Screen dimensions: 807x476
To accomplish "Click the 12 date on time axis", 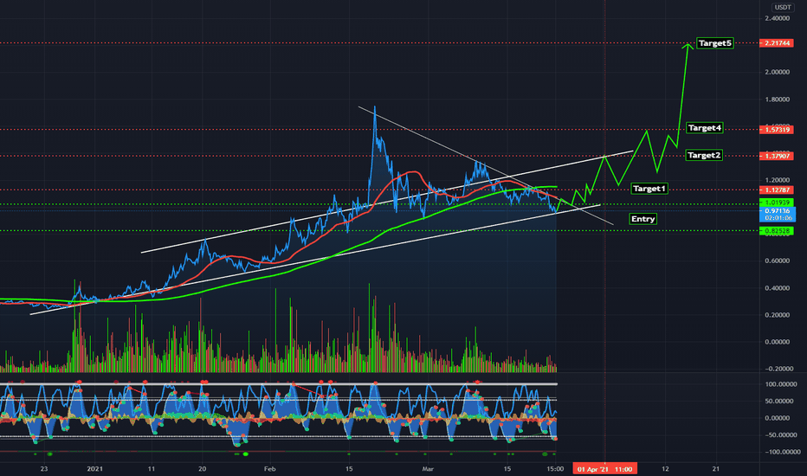I will click(x=666, y=469).
